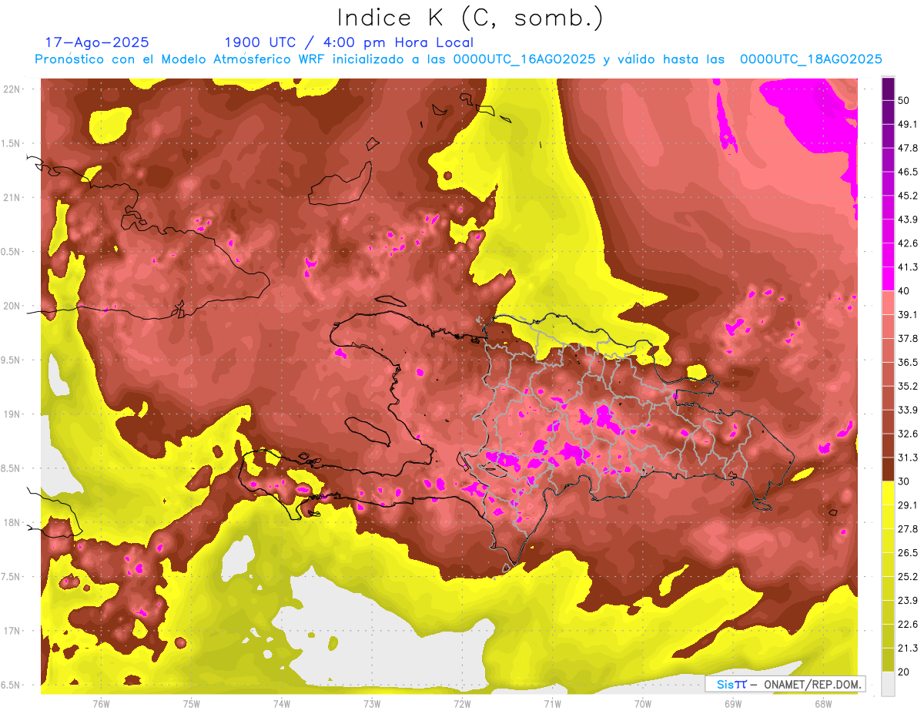Click the initialization time '0000UTC_16AGO2025'
The image size is (924, 714).
[x=524, y=59]
